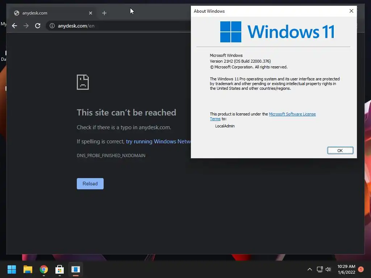Open network status tray icon

tap(320, 269)
